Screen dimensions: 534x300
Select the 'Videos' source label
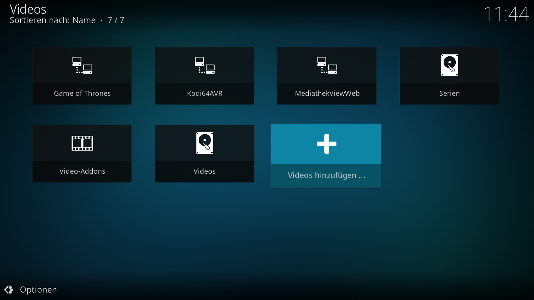[x=205, y=171]
